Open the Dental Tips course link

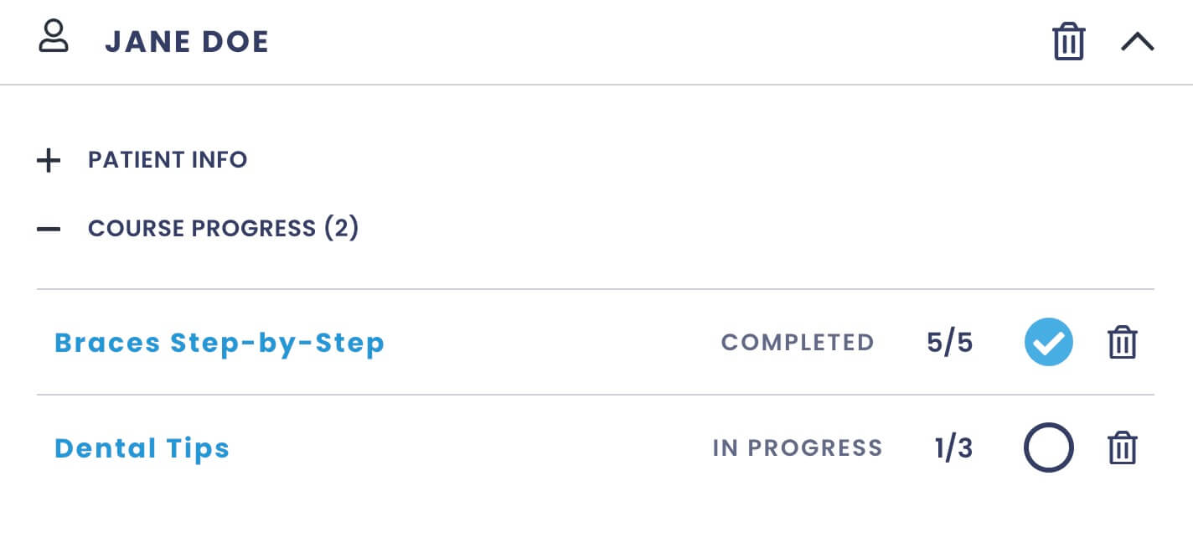point(142,448)
